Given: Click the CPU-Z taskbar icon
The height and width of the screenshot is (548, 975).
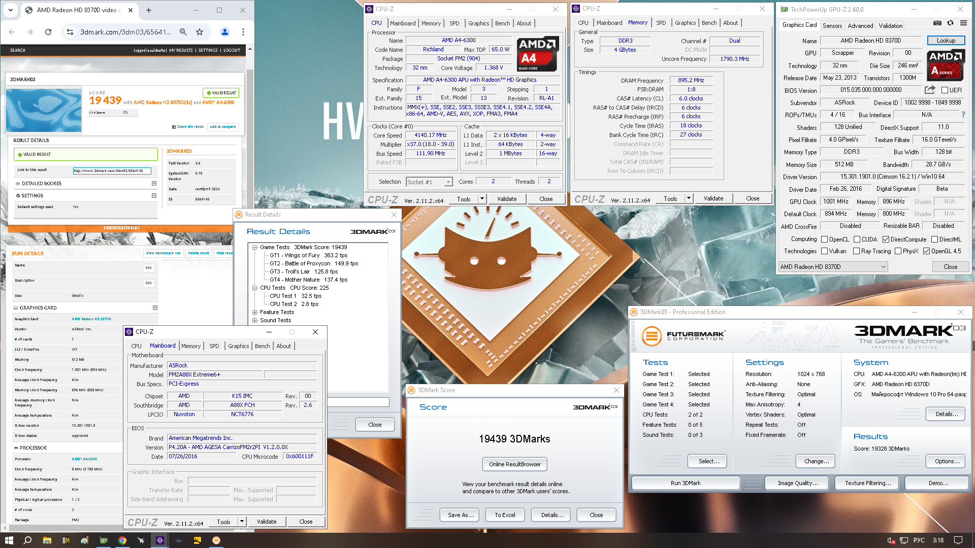Looking at the screenshot, I should pyautogui.click(x=160, y=540).
